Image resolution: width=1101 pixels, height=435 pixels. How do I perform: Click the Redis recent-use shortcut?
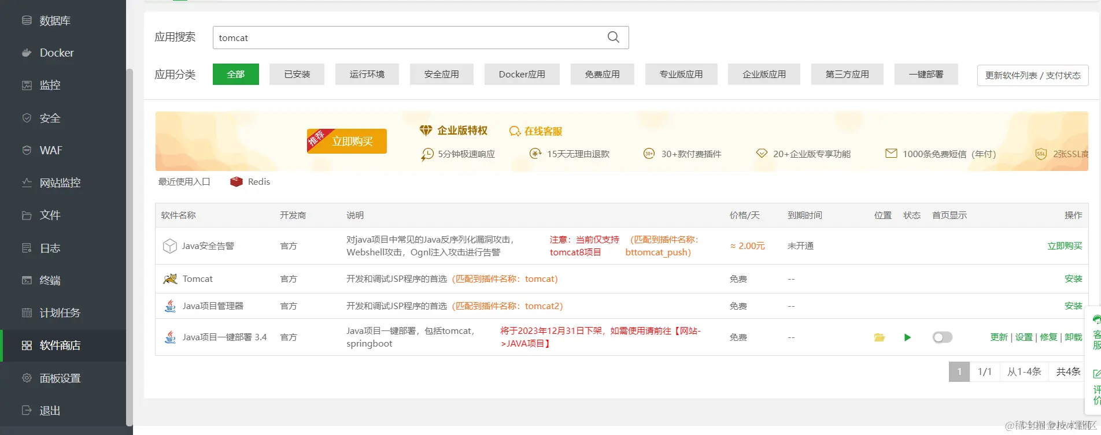[250, 181]
